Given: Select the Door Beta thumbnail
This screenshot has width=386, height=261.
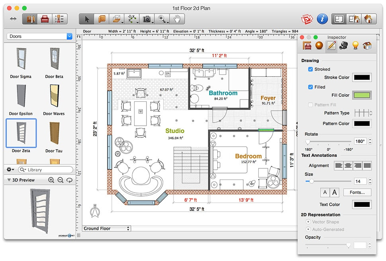Looking at the screenshot, I should pos(54,59).
